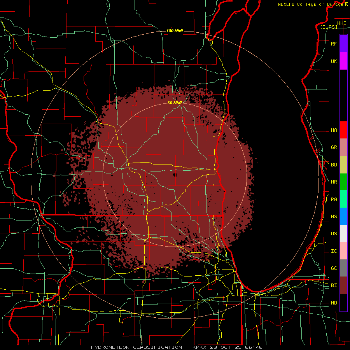Click the BD yellow legend color block
Image resolution: width=350 pixels, height=350 pixels.
[x=343, y=165]
